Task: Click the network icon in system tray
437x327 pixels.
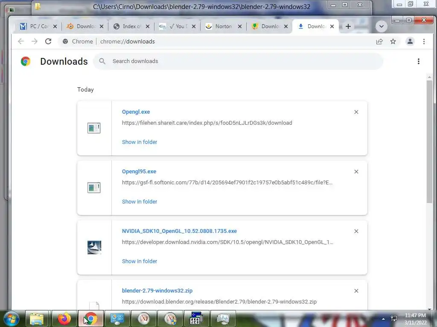Action: 394,318
